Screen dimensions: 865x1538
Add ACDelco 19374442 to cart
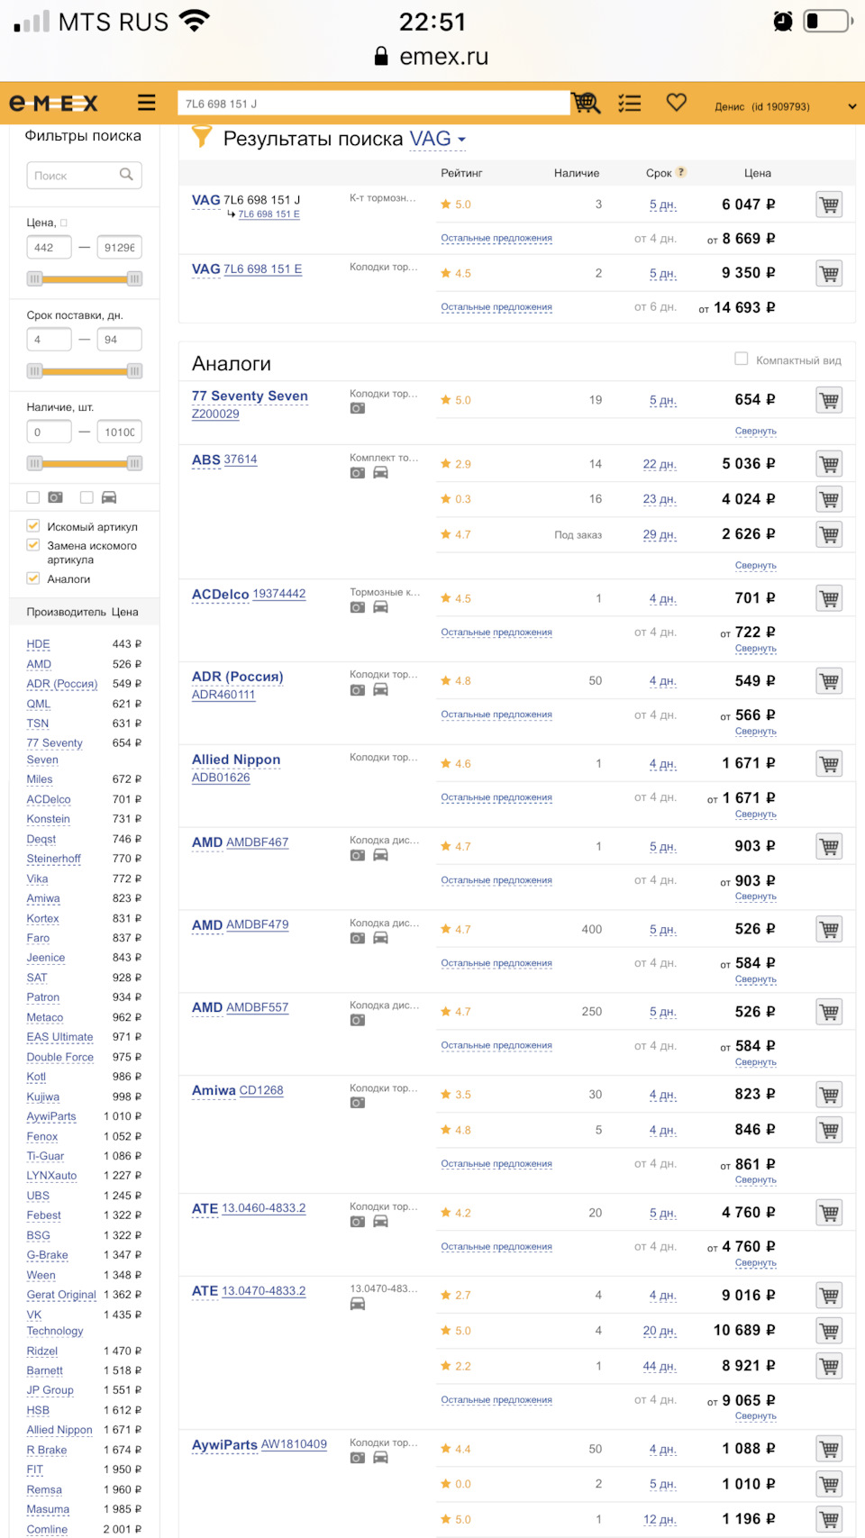pyautogui.click(x=829, y=598)
